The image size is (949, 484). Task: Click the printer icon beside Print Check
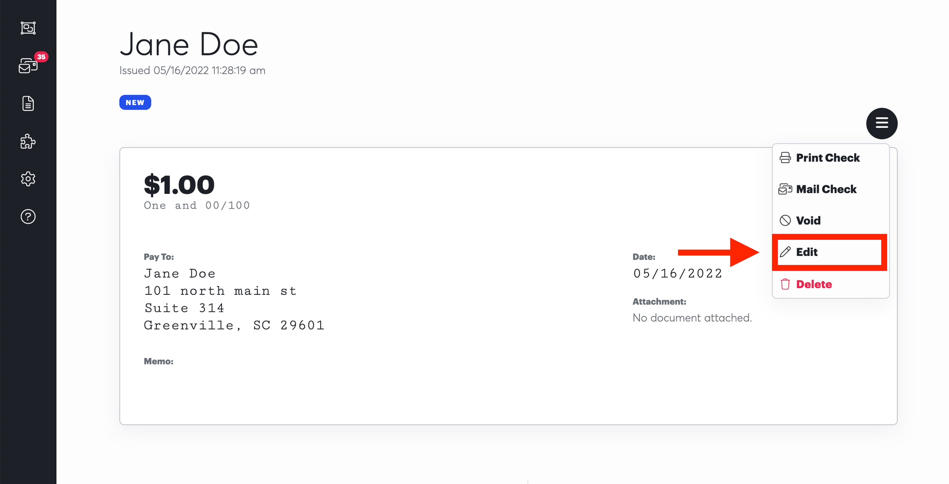click(785, 158)
